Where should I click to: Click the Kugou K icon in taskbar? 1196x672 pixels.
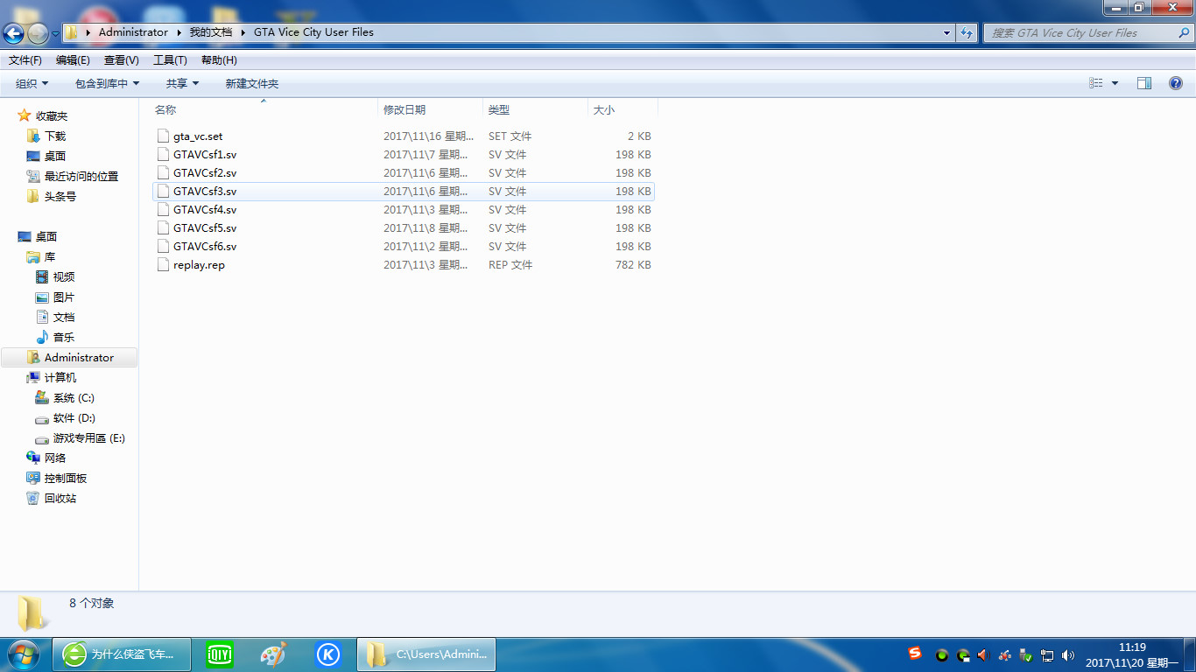(328, 654)
